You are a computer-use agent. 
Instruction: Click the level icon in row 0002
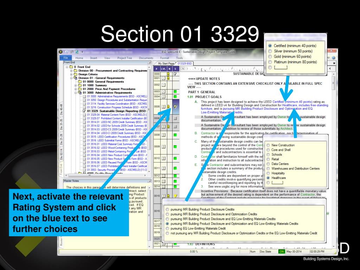(163, 85)
